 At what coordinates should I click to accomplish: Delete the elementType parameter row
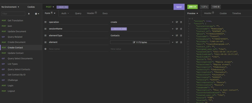point(181,36)
